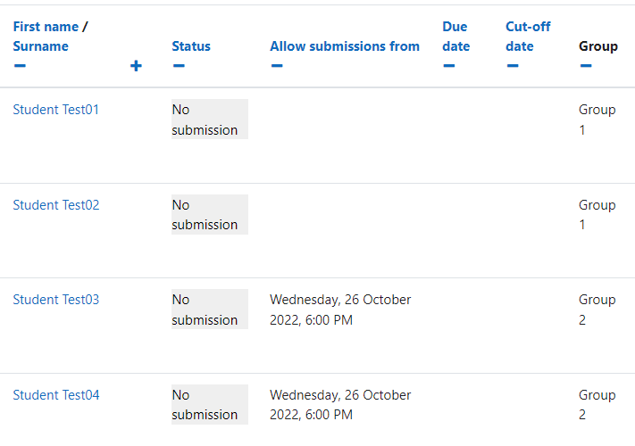The image size is (635, 446).
Task: Click the Group column header text
Action: (598, 46)
